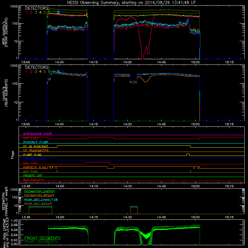Image resolution: width=248 pixels, height=248 pixels.
Task: Click the red tick mark on the BAD_PACKETS line
Action: tap(174, 180)
